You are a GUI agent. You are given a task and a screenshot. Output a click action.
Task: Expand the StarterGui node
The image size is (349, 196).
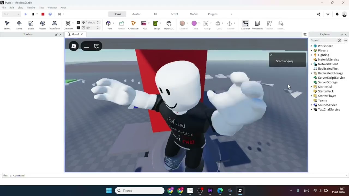coord(311,87)
